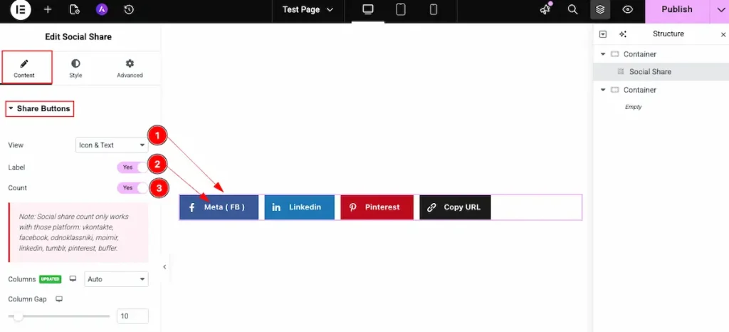Viewport: 729px width, 332px height.
Task: Click the Column Gap value field
Action: [132, 316]
